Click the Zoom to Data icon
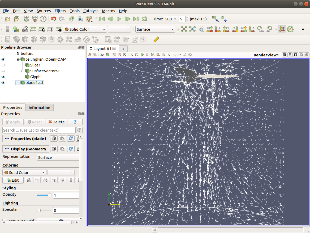Screen dimensions: 310x233 192,29
